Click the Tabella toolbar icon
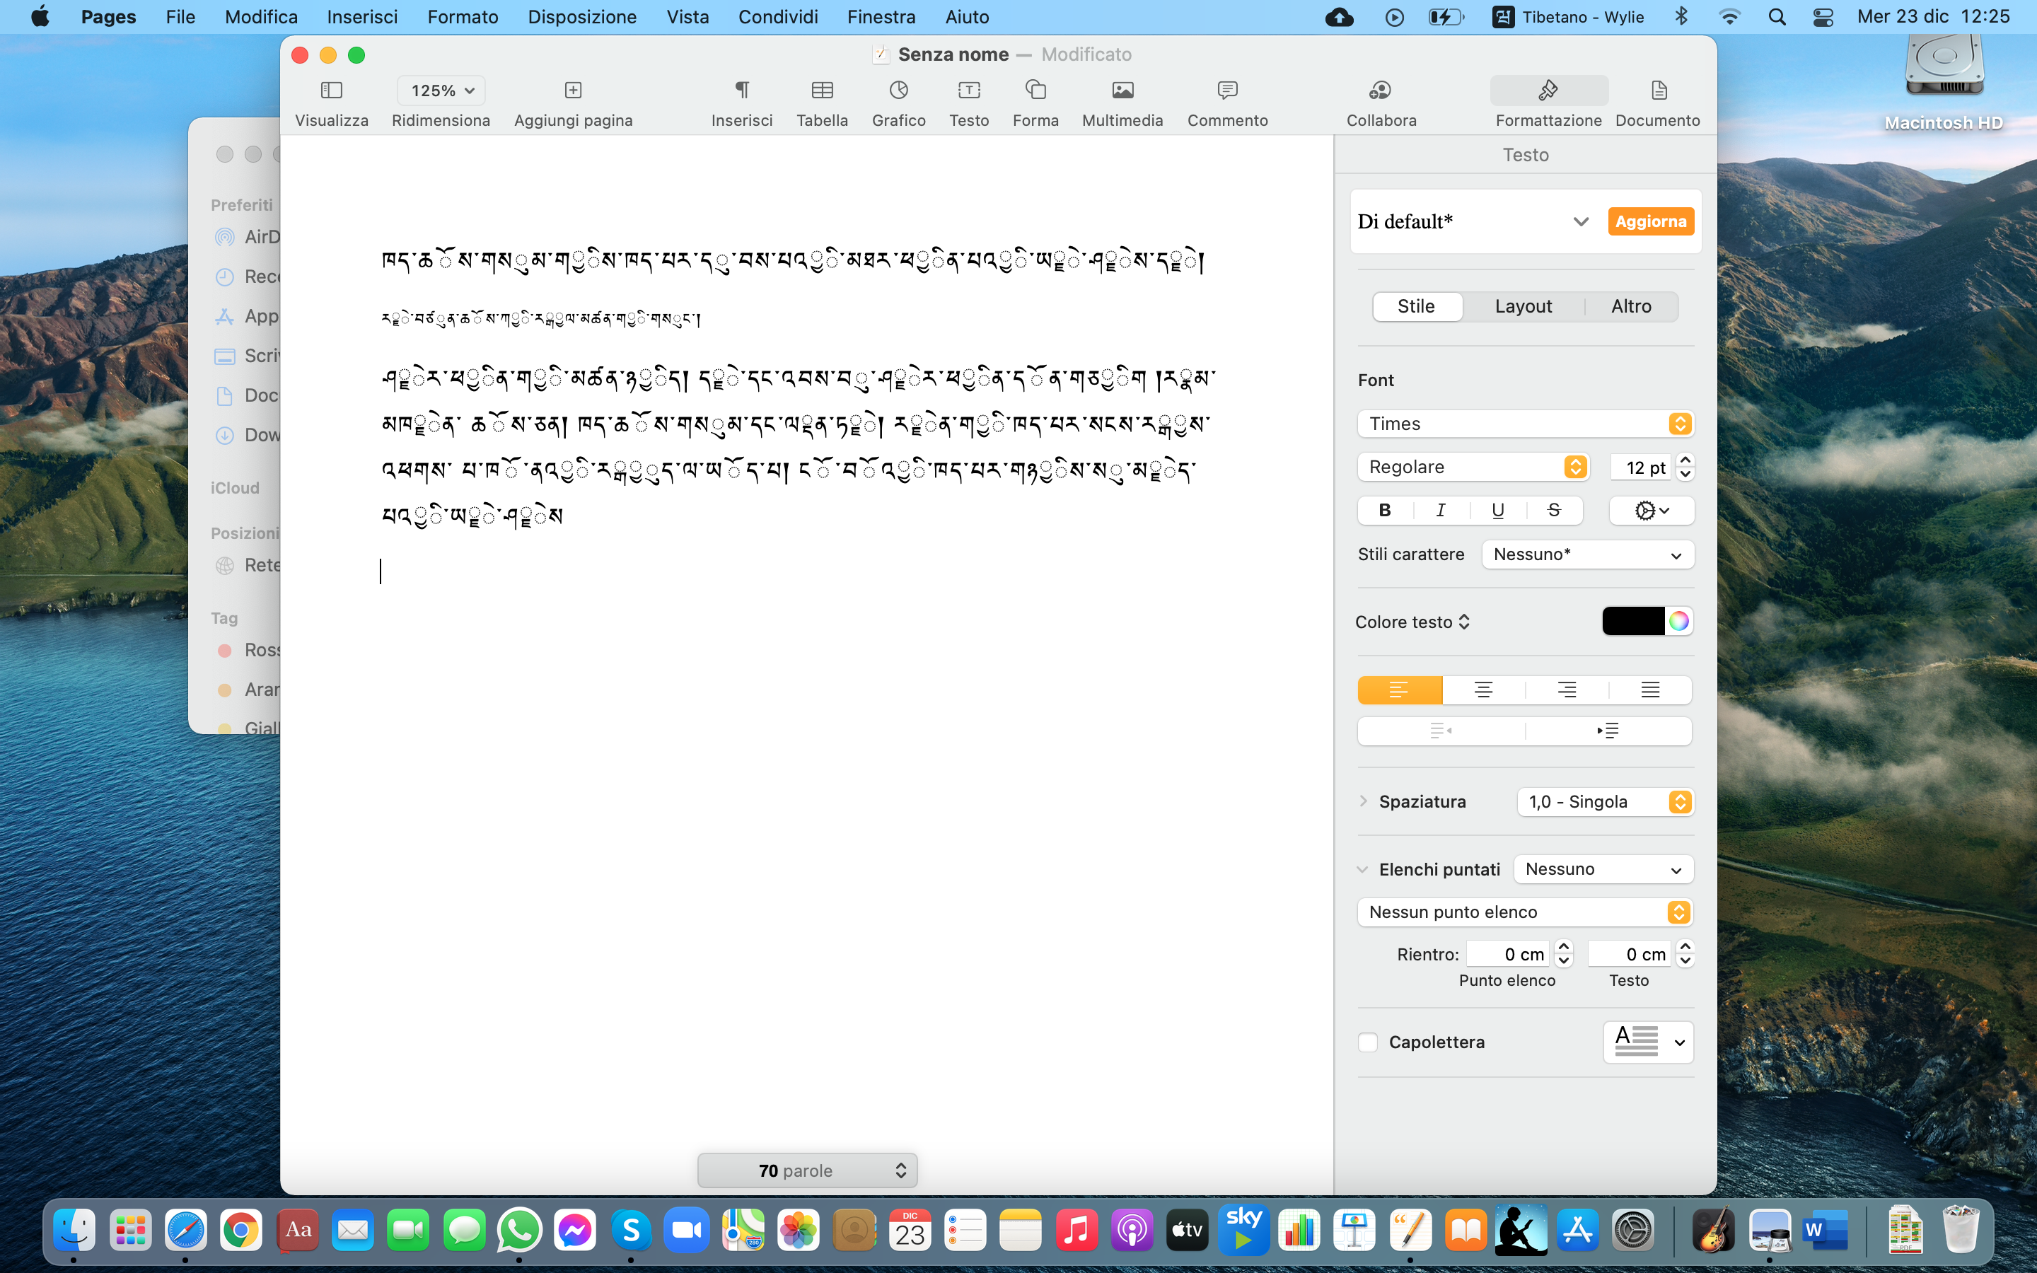2037x1273 pixels. pyautogui.click(x=822, y=91)
